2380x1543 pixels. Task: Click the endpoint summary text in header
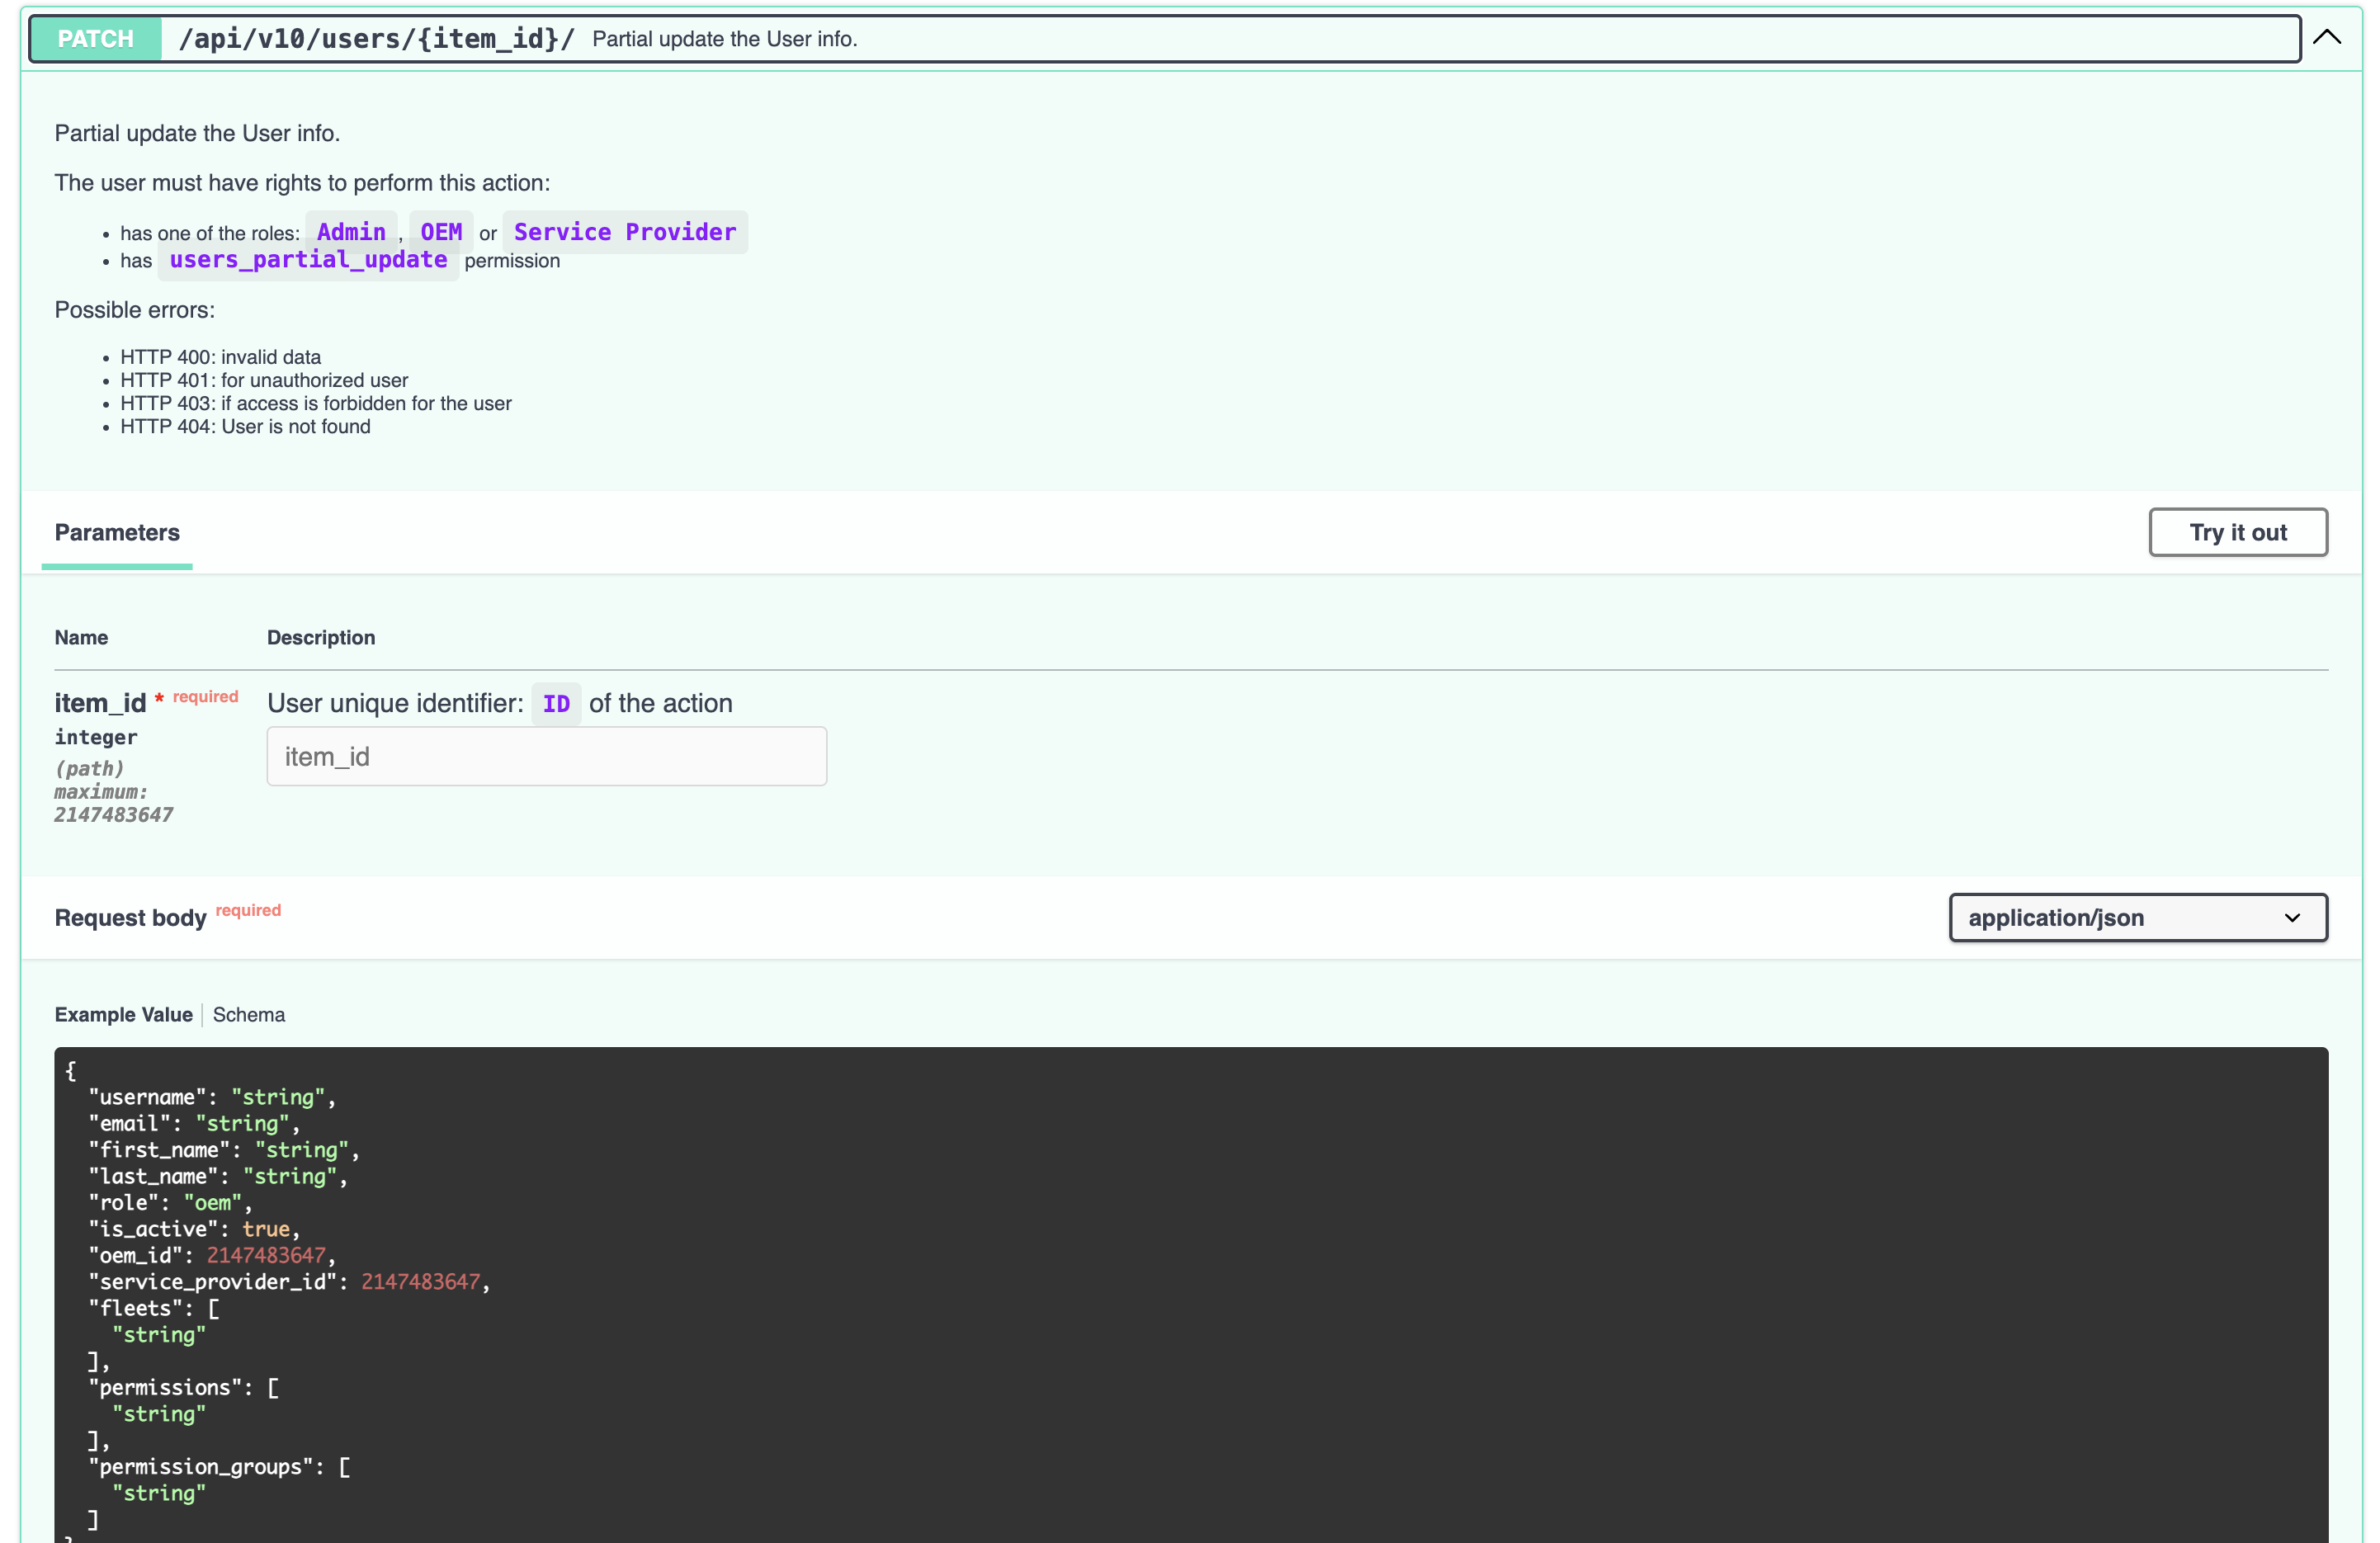point(724,39)
